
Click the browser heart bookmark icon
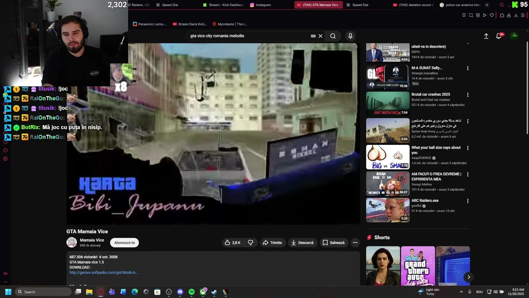(x=492, y=15)
